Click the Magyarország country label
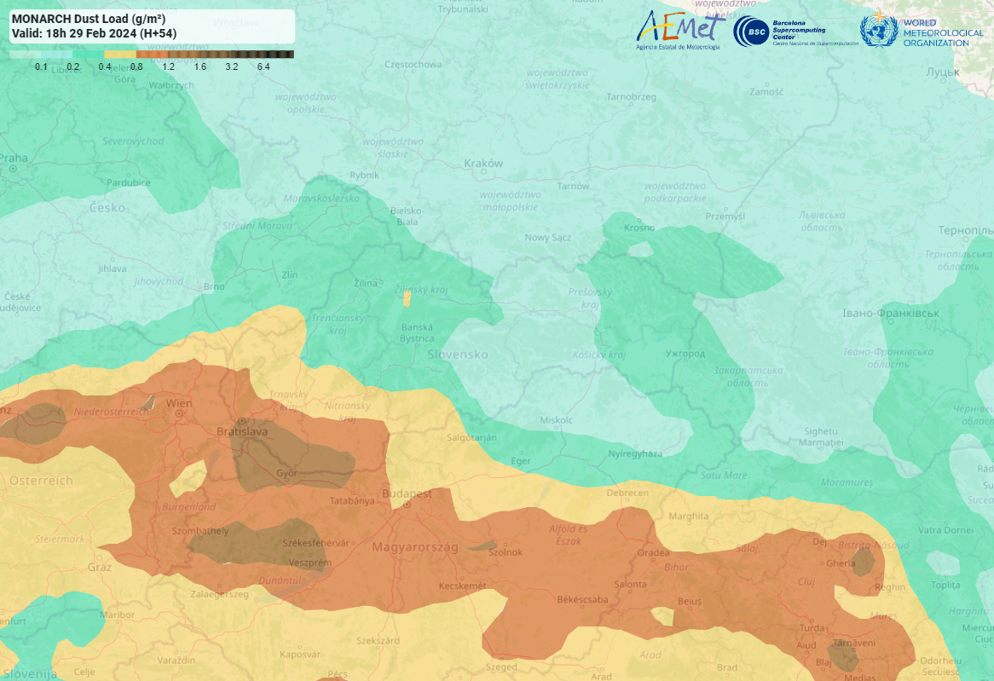Viewport: 994px width, 681px height. [415, 547]
